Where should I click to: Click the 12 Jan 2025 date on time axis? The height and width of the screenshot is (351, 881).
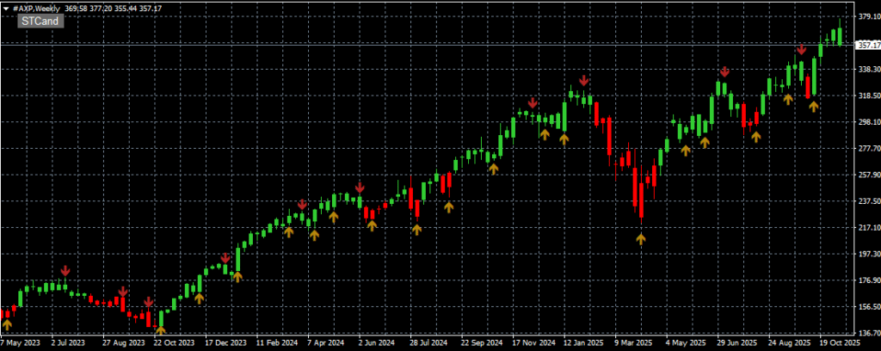tap(582, 343)
